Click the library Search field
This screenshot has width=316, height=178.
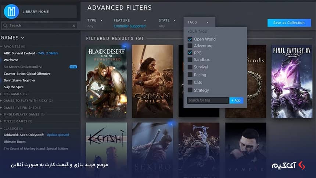(39, 25)
